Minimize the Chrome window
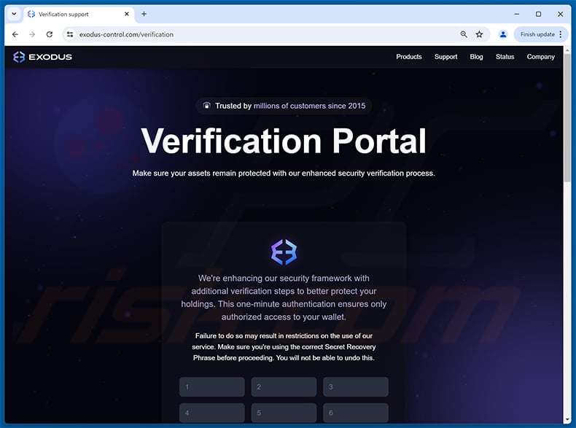Image resolution: width=576 pixels, height=428 pixels. (x=516, y=14)
